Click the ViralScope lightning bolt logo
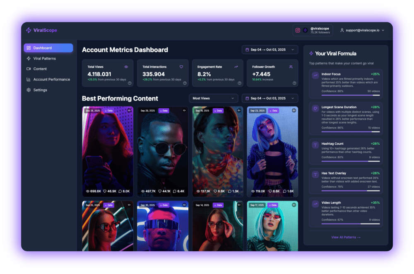This screenshot has height=274, width=414. (x=29, y=30)
